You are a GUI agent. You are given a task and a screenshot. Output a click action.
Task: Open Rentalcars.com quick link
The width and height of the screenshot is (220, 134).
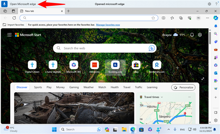(157, 67)
